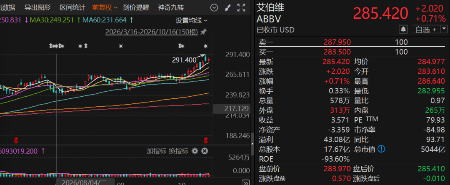Open the 2026/3/16-2026/10/16(150根) date range link
The width and height of the screenshot is (450, 185).
[152, 32]
